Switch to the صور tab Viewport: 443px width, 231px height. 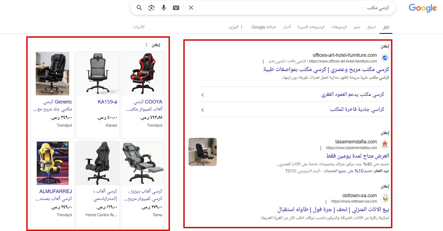(357, 27)
